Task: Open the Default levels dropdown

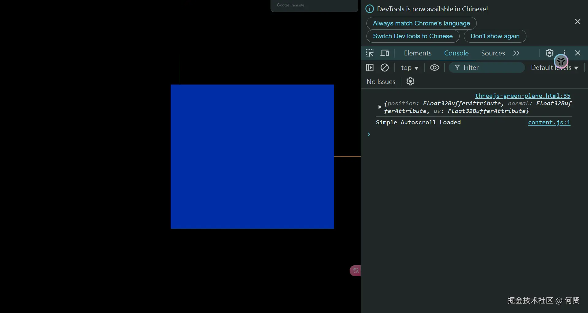Action: pyautogui.click(x=554, y=67)
